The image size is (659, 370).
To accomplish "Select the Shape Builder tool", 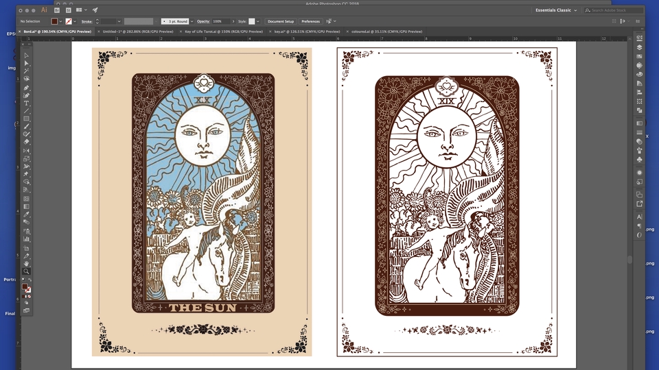I will pyautogui.click(x=26, y=182).
